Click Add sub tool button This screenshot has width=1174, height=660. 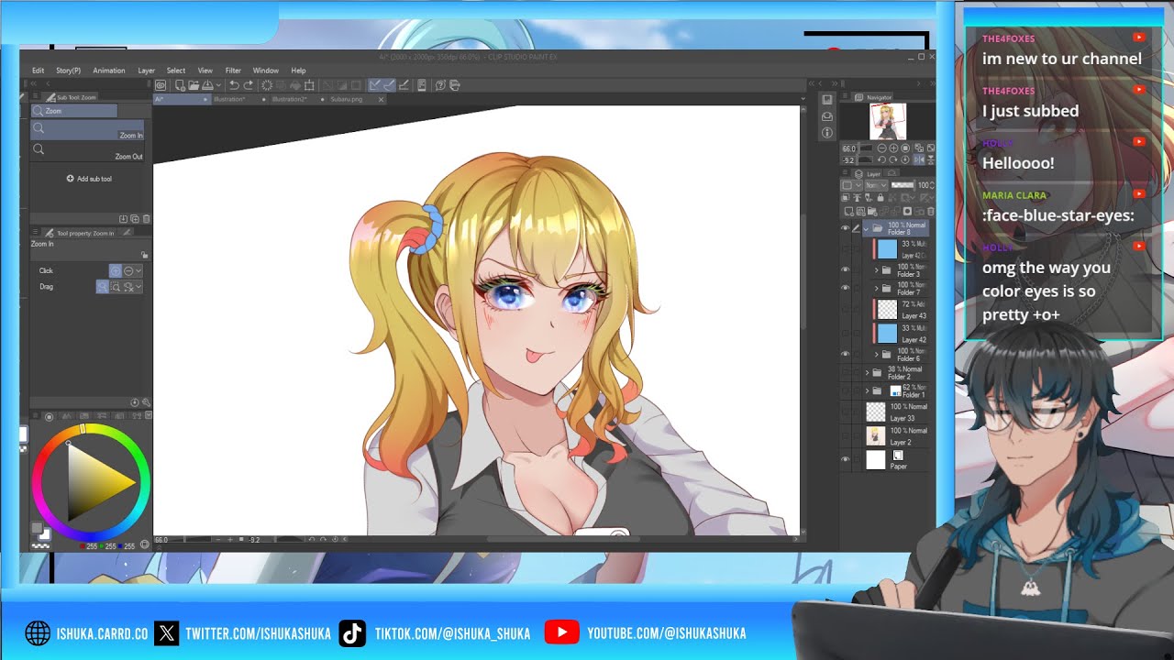pos(89,179)
